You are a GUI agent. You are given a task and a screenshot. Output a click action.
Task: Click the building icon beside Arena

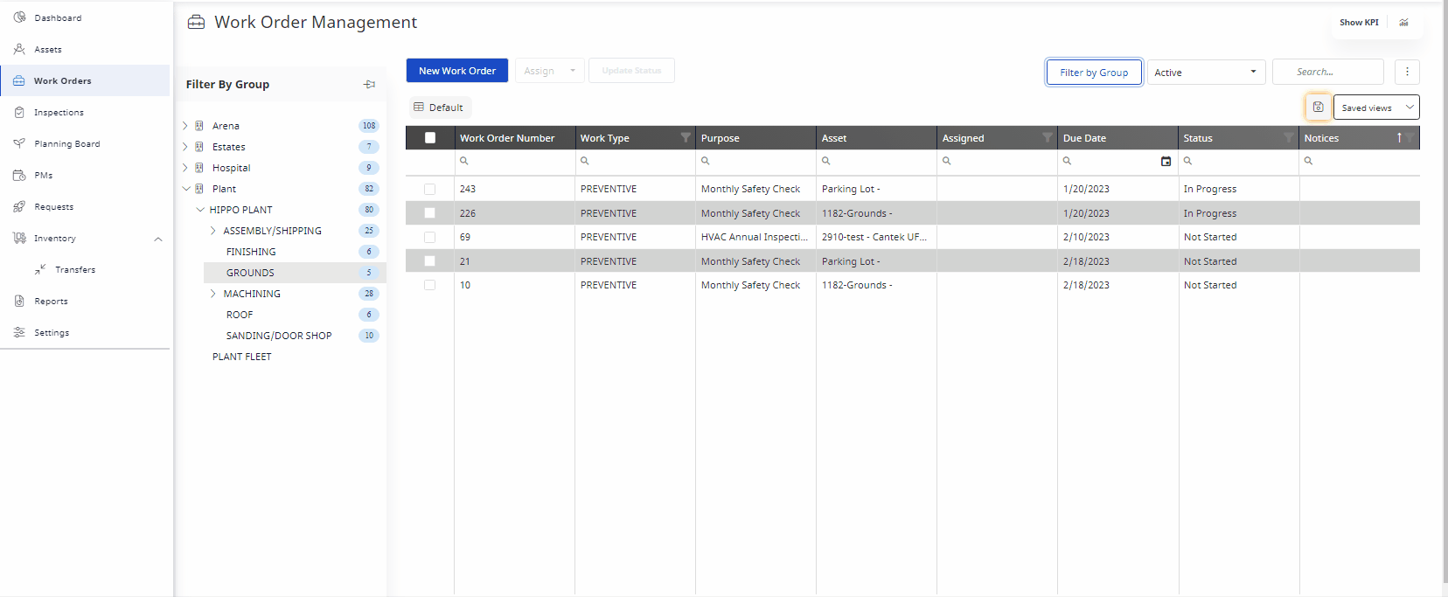[x=199, y=126]
